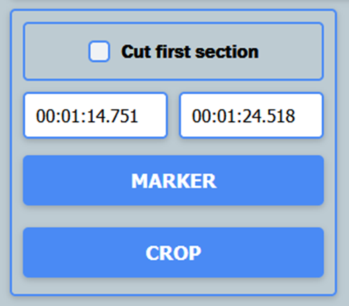Viewport: 349px width, 306px height.
Task: Click the word section in the checkbox label
Action: (x=227, y=52)
